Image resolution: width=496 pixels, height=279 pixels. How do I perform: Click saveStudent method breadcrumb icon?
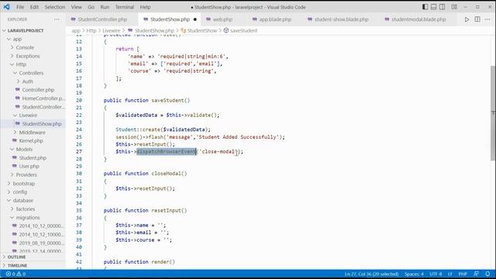pyautogui.click(x=226, y=31)
